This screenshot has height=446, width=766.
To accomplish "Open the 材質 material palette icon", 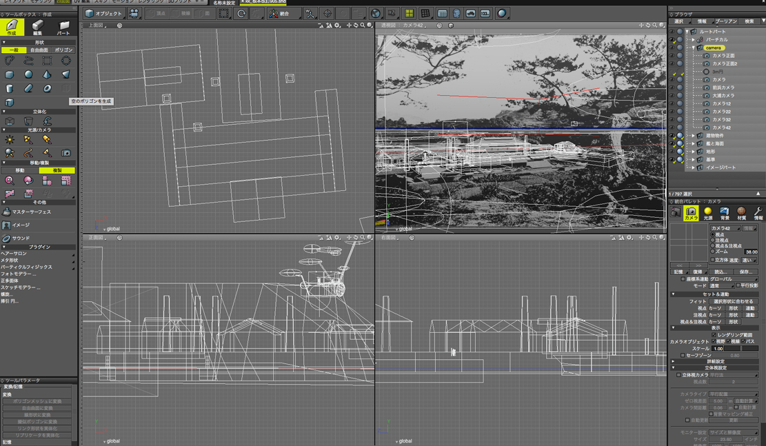I will (x=741, y=213).
